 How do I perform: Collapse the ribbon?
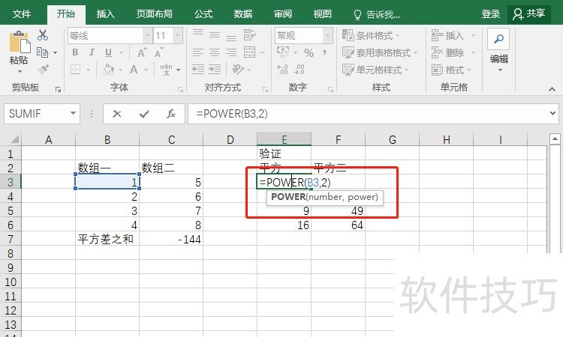pyautogui.click(x=552, y=89)
